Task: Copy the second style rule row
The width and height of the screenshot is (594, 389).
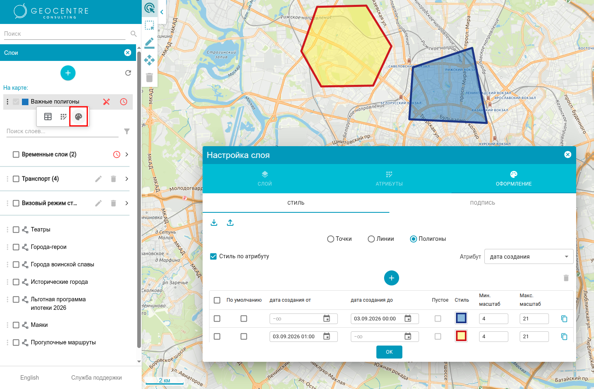Action: (564, 337)
